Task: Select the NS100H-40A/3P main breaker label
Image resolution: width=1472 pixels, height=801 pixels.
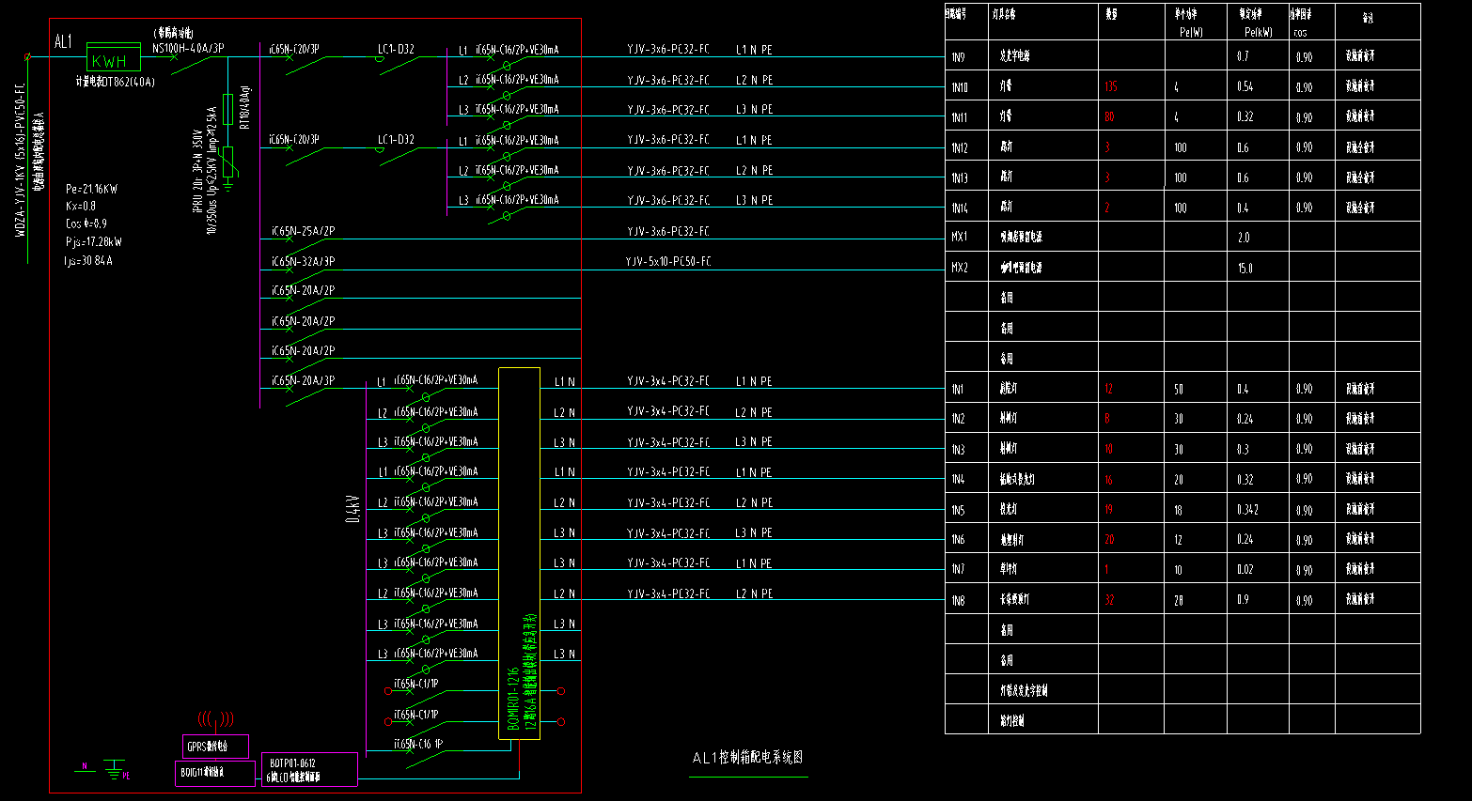Action: tap(188, 48)
